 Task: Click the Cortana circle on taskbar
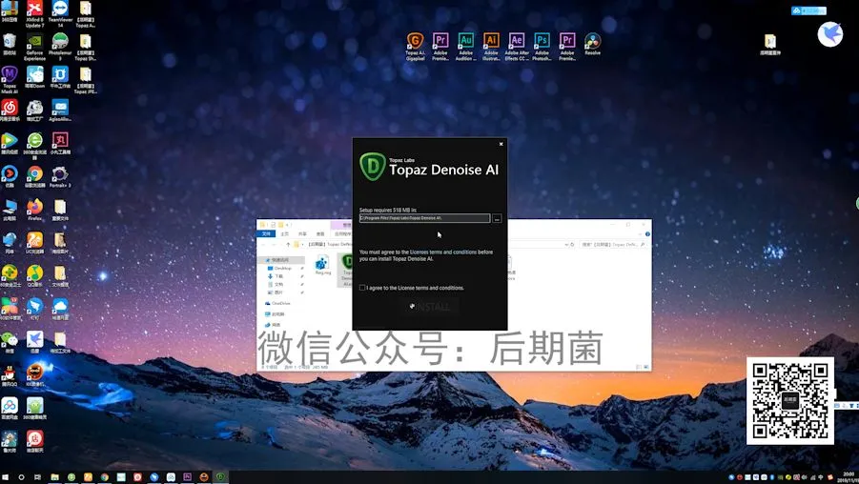point(21,477)
